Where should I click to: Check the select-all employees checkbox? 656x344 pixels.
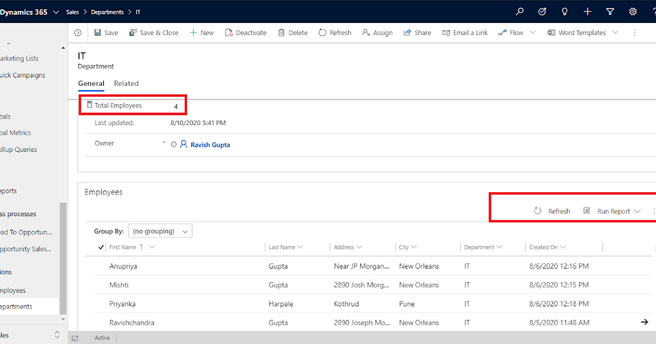point(100,247)
